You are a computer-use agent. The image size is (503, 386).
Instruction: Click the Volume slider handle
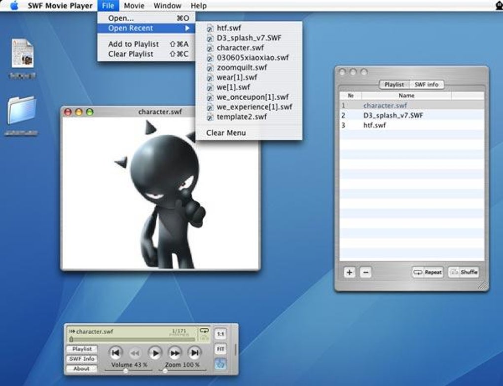point(125,371)
